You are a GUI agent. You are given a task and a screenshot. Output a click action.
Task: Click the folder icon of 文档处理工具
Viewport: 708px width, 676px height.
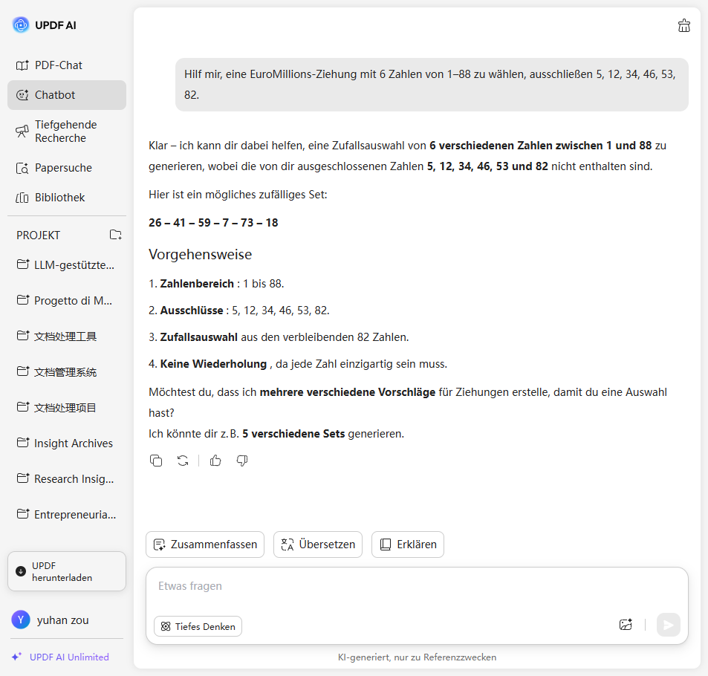coord(23,336)
